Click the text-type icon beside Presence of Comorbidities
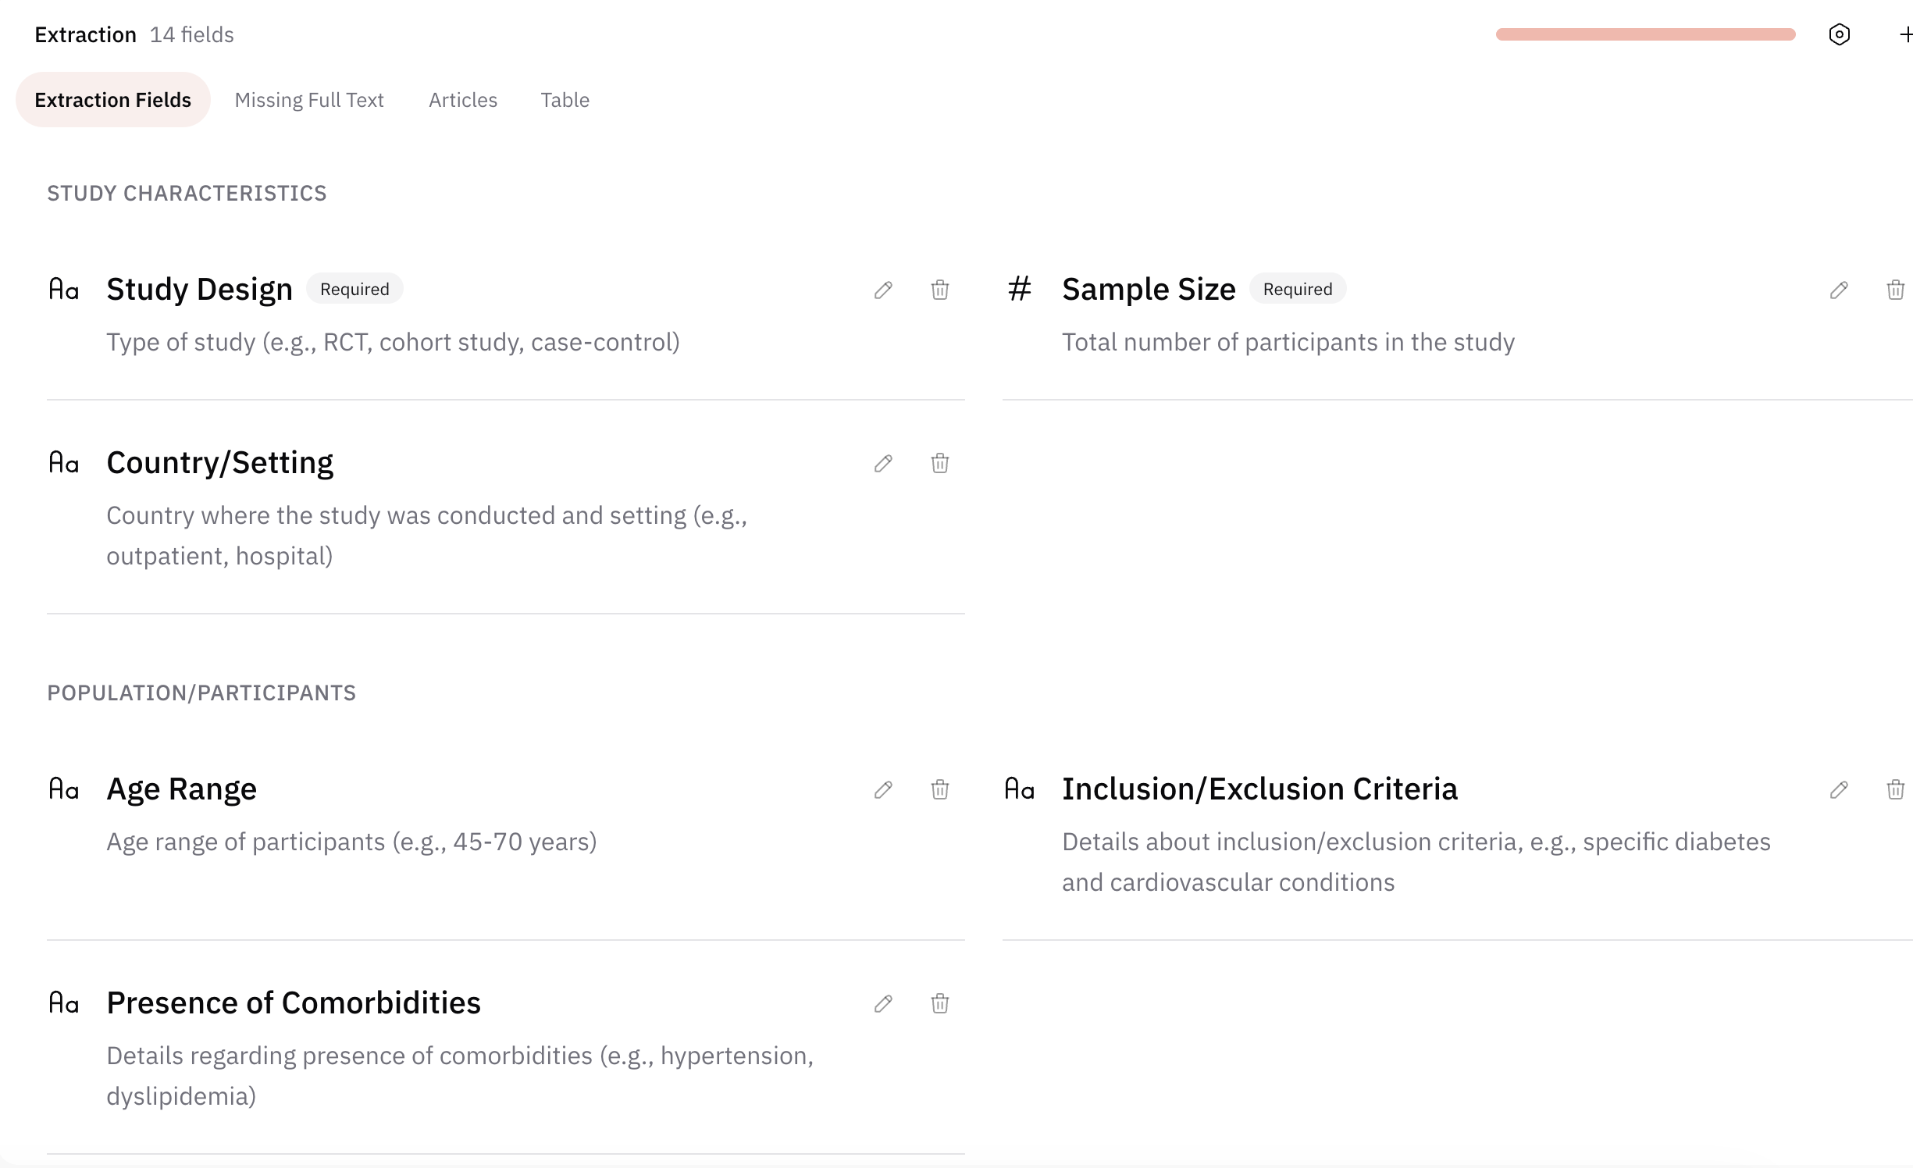This screenshot has width=1913, height=1168. coord(64,1003)
